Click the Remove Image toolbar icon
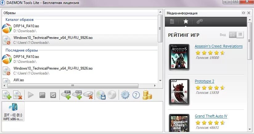The image size is (254, 134). click(18, 95)
